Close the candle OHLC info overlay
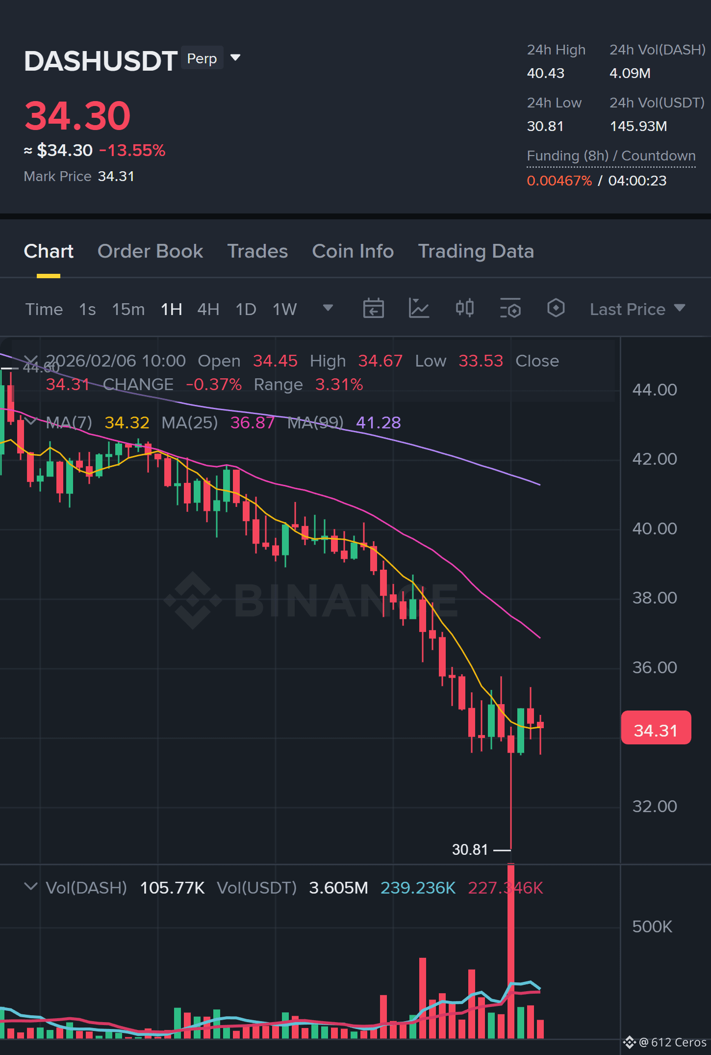 [30, 361]
